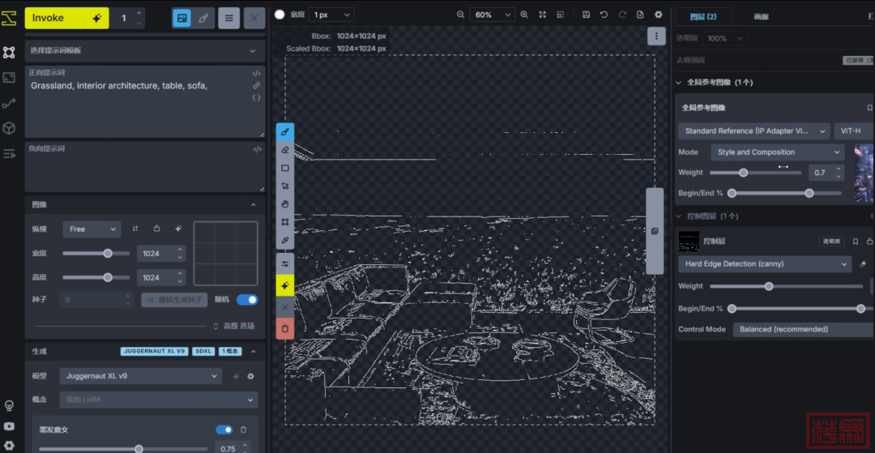Toggle the 随机 random seed switch
Screen dimensions: 875x453
(x=247, y=300)
